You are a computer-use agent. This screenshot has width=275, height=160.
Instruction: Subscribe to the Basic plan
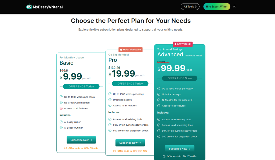click(x=81, y=140)
